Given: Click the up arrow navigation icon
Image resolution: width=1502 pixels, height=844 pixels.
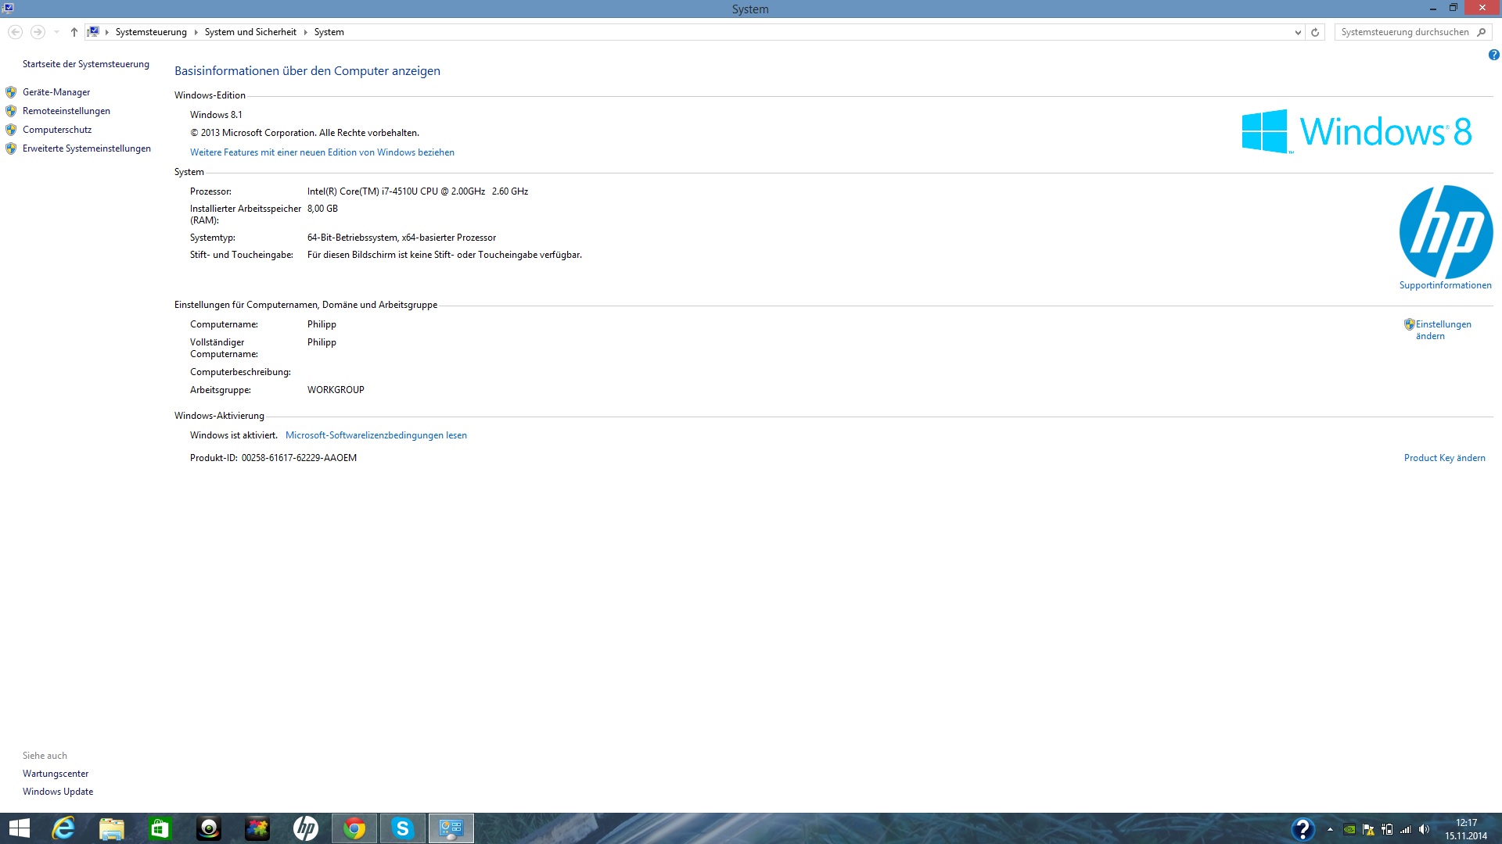Looking at the screenshot, I should pyautogui.click(x=74, y=32).
